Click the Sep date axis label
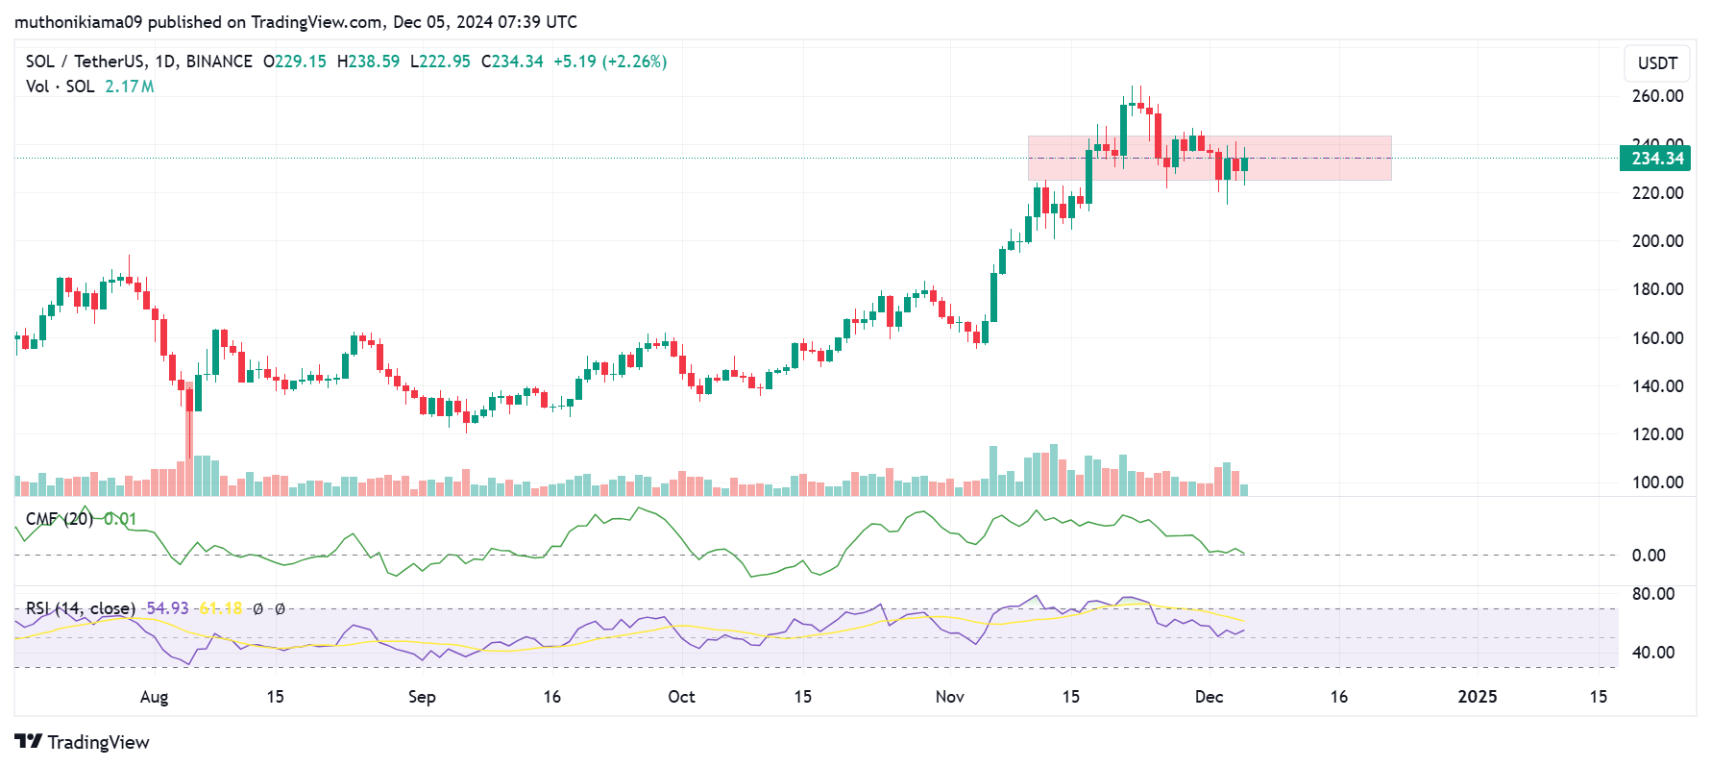This screenshot has width=1711, height=767. [422, 697]
